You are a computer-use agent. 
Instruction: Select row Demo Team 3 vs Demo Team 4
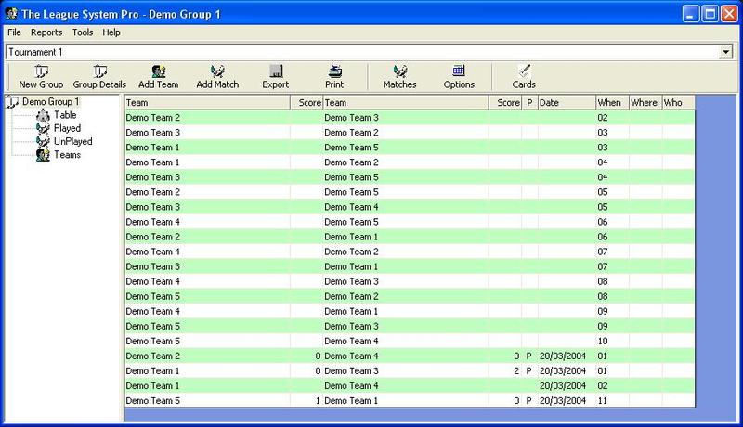click(410, 207)
